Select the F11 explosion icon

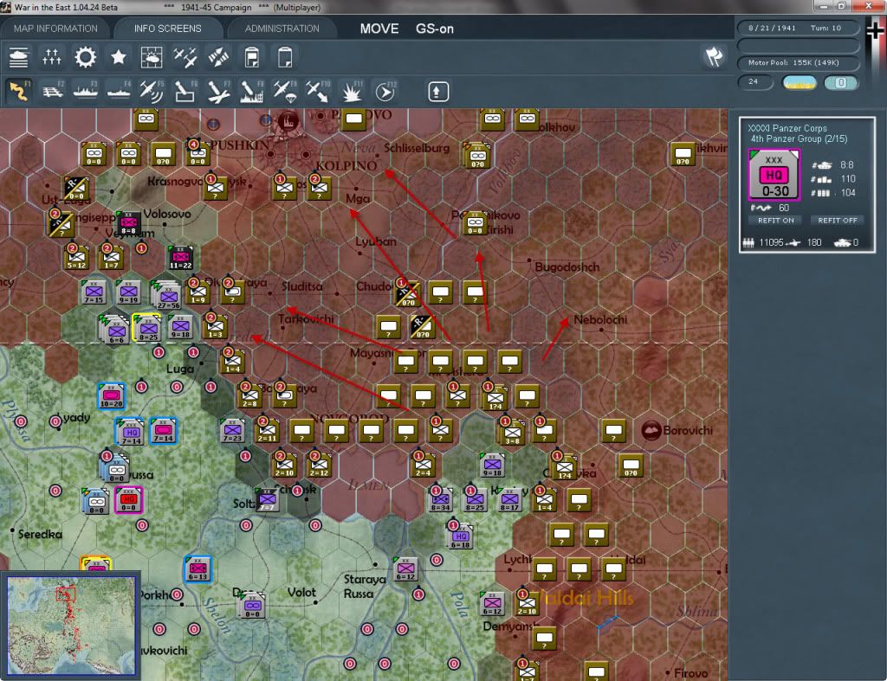pos(352,91)
